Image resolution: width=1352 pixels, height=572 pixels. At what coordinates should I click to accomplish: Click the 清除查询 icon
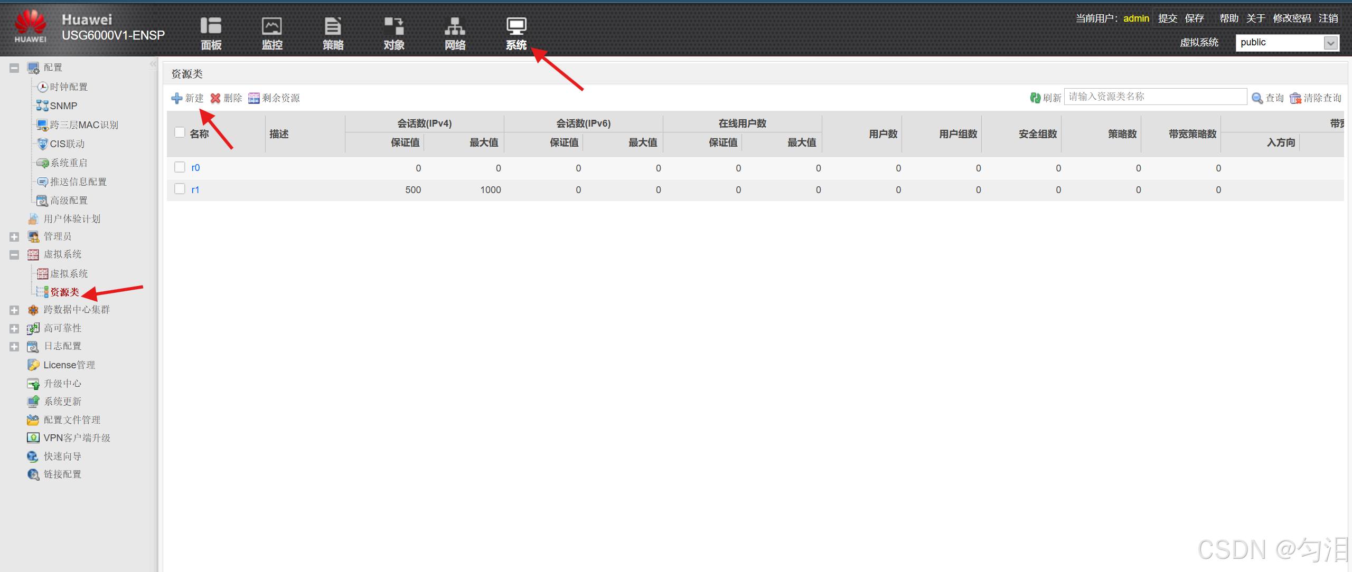pyautogui.click(x=1295, y=98)
